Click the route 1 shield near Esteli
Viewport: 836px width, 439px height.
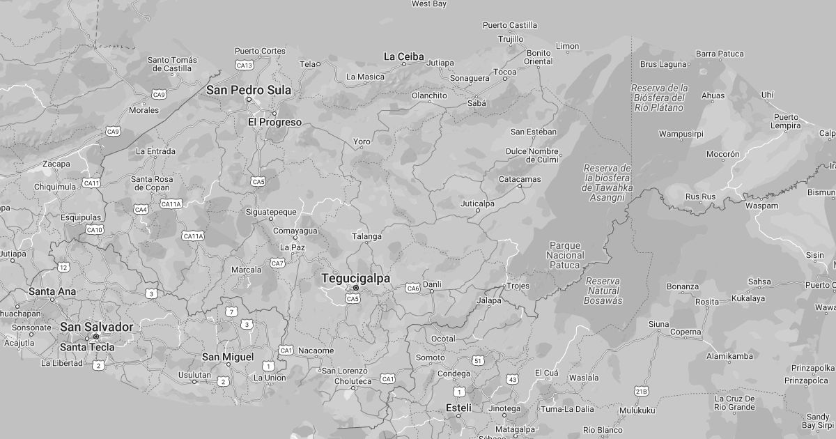[x=458, y=392]
